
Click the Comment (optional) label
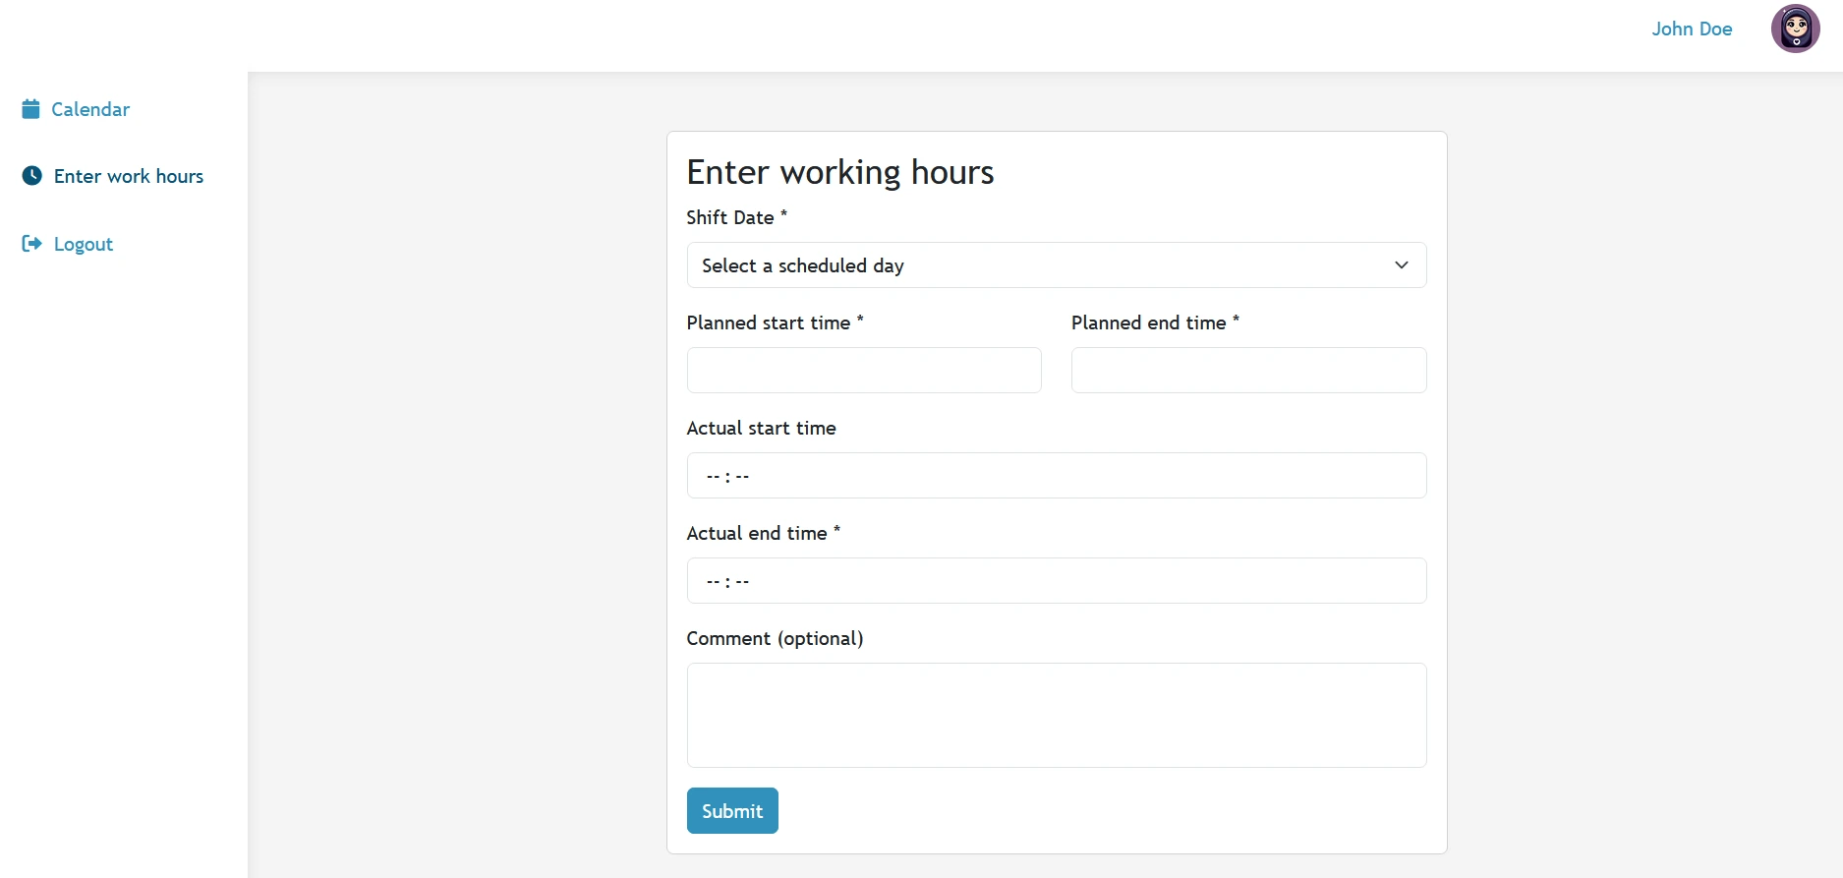[775, 638]
